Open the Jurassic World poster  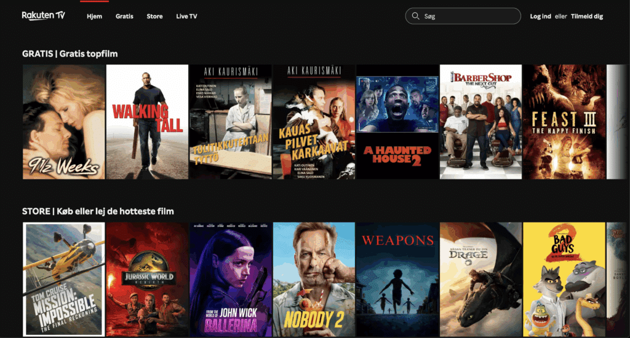[x=147, y=280]
